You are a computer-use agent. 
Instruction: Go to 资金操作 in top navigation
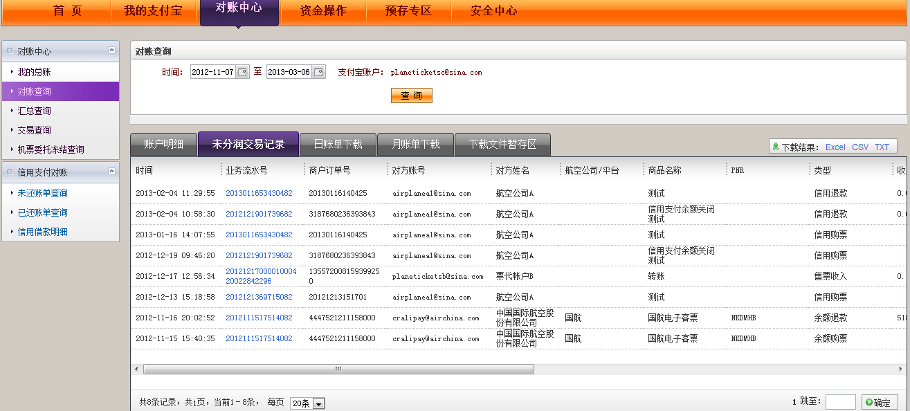323,11
